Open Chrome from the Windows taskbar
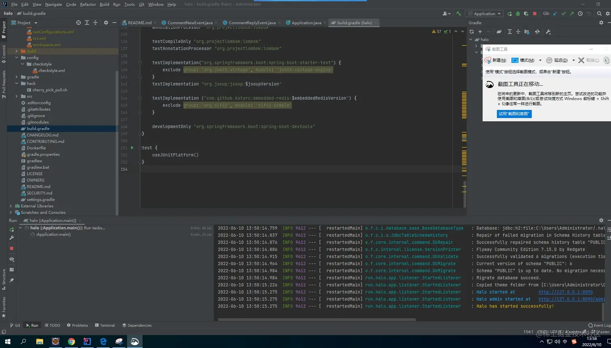Screen dimensions: 611x348 (71, 342)
